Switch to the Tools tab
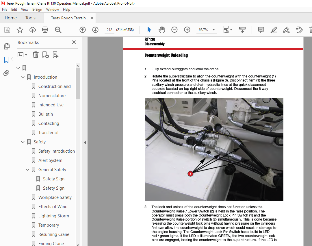The width and height of the screenshot is (312, 246). pos(30,18)
